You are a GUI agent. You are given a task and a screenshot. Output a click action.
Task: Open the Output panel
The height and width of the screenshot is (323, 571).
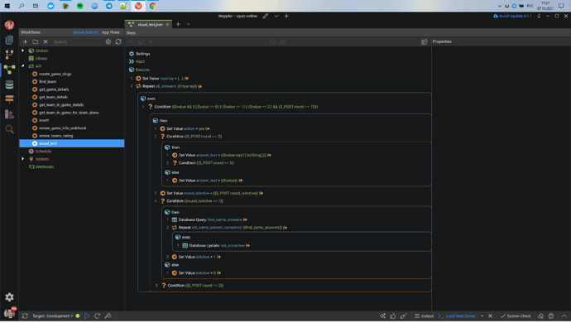[x=425, y=316]
